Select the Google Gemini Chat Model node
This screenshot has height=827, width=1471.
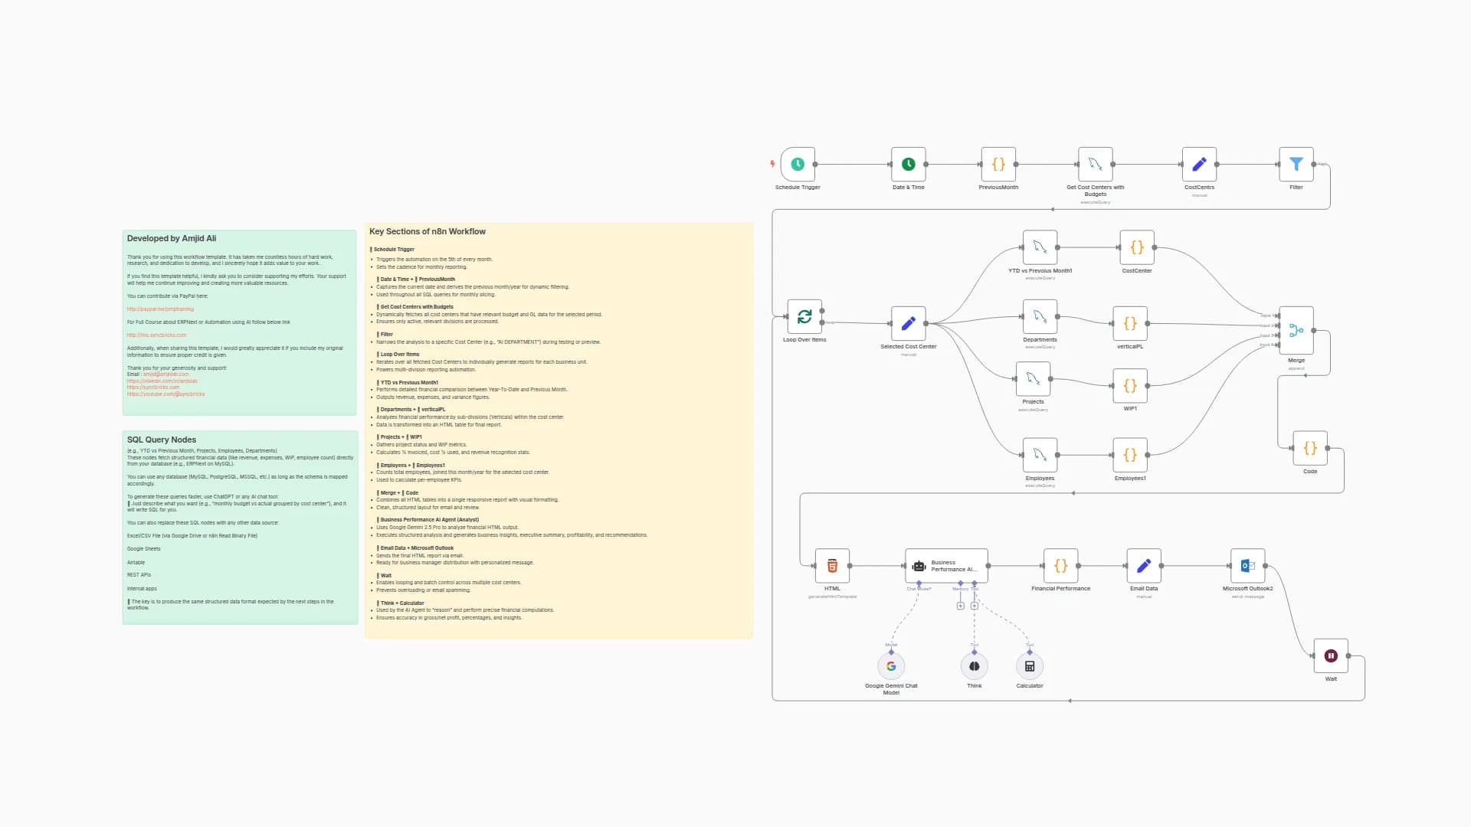click(891, 666)
